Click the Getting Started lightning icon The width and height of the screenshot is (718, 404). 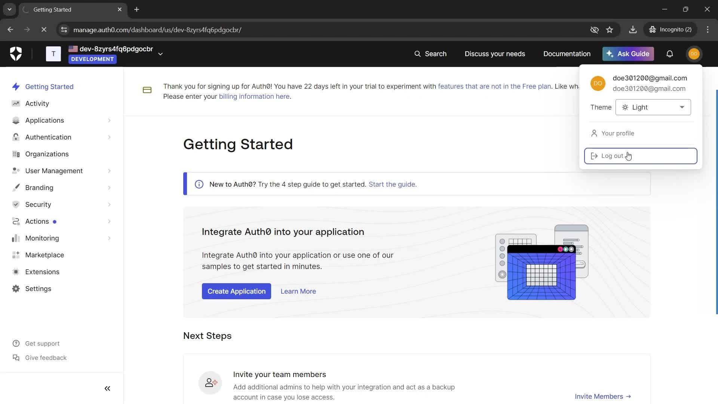pos(16,87)
